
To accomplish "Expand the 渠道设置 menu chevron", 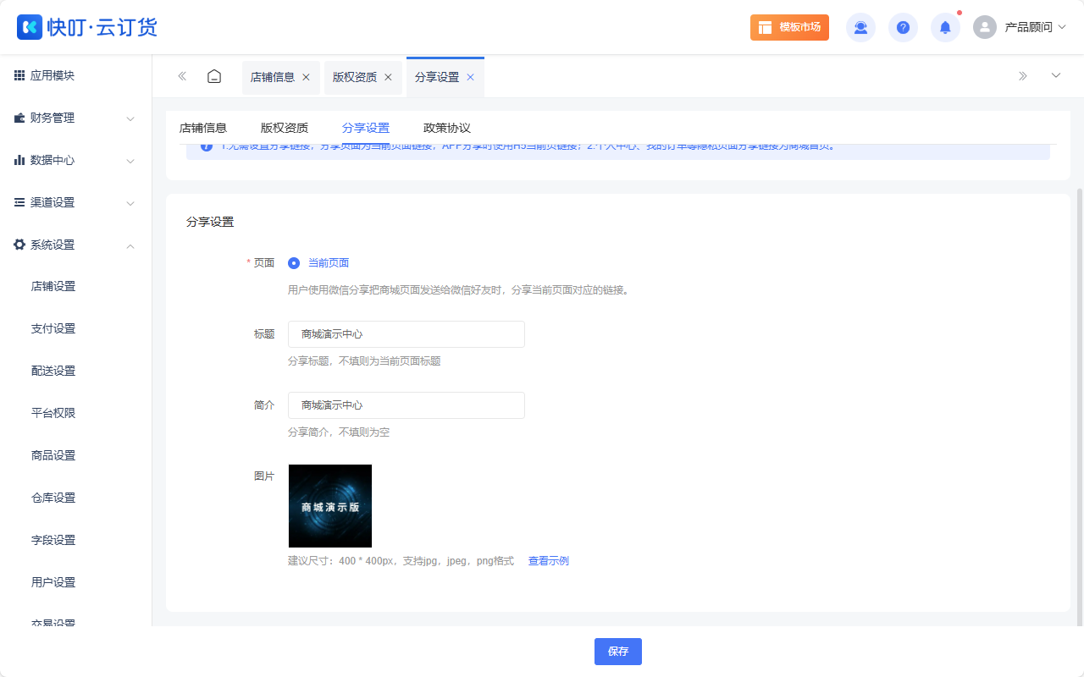I will click(x=130, y=203).
